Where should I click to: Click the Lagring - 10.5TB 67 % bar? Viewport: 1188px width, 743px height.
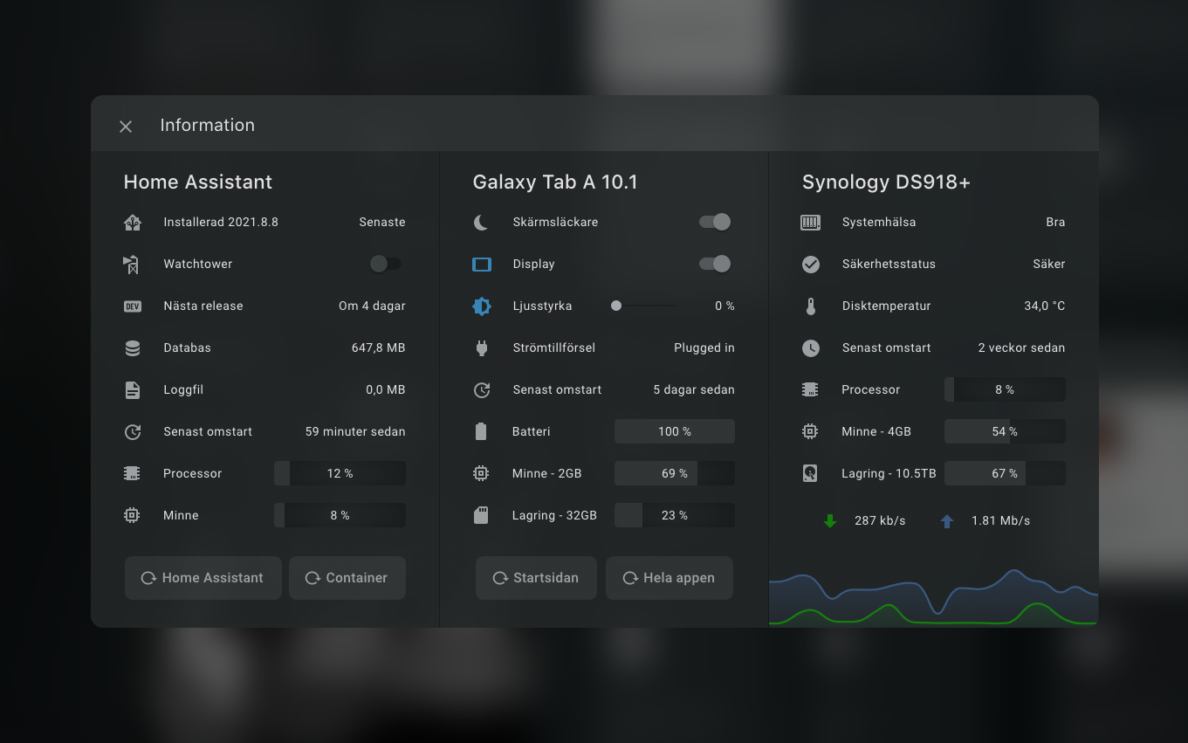tap(1005, 473)
